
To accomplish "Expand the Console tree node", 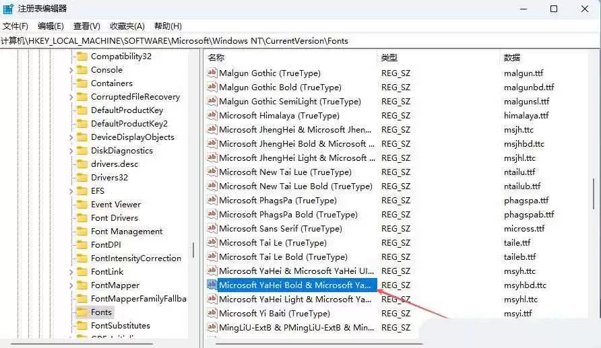I will [x=71, y=70].
